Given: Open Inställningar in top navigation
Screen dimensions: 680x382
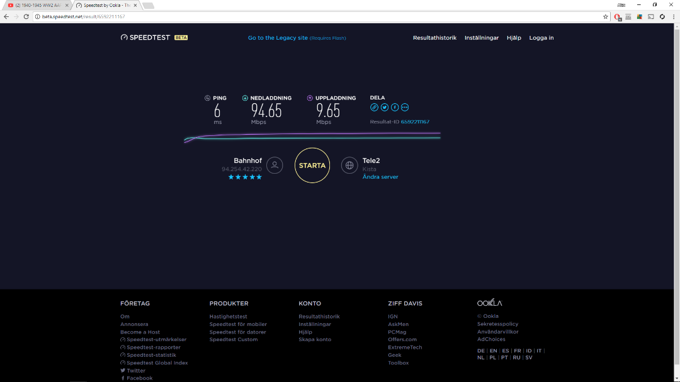Looking at the screenshot, I should coord(482,38).
